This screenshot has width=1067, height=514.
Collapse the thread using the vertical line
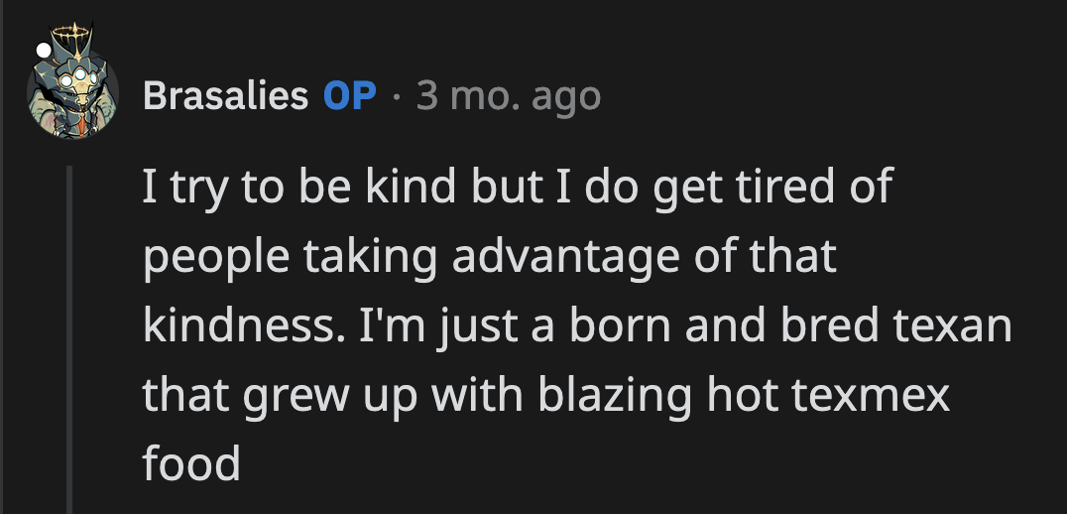69,337
